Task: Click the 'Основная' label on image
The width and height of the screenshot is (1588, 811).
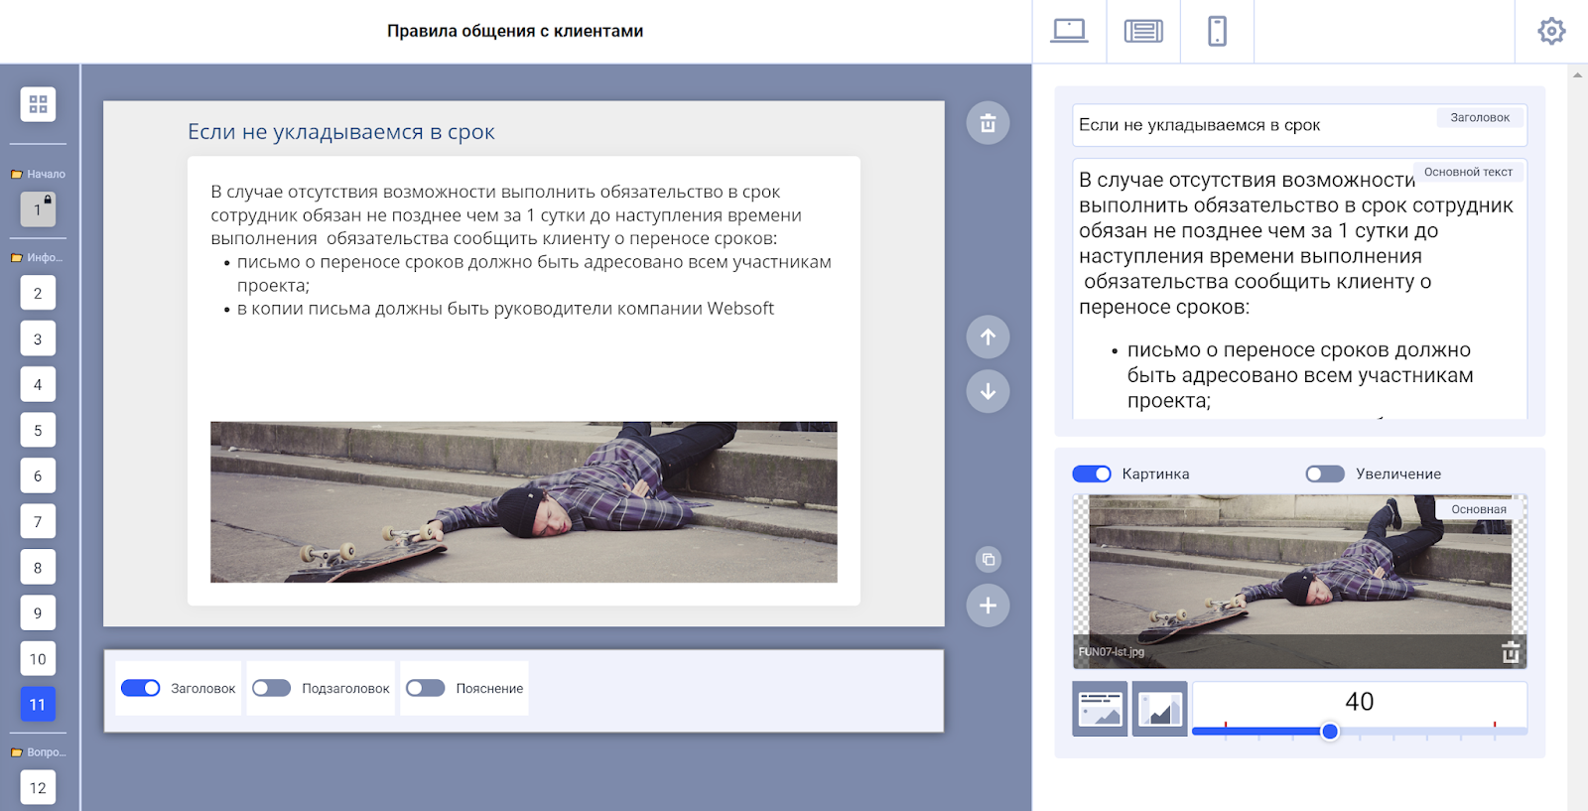Action: [x=1479, y=509]
